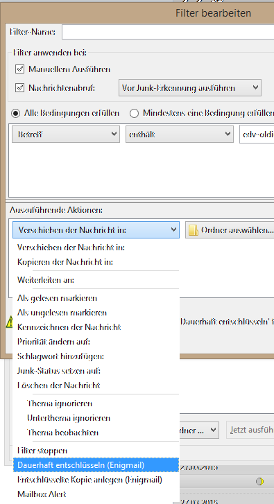The width and height of the screenshot is (274, 504).
Task: Choose Mailbox Alert action
Action: point(96,494)
